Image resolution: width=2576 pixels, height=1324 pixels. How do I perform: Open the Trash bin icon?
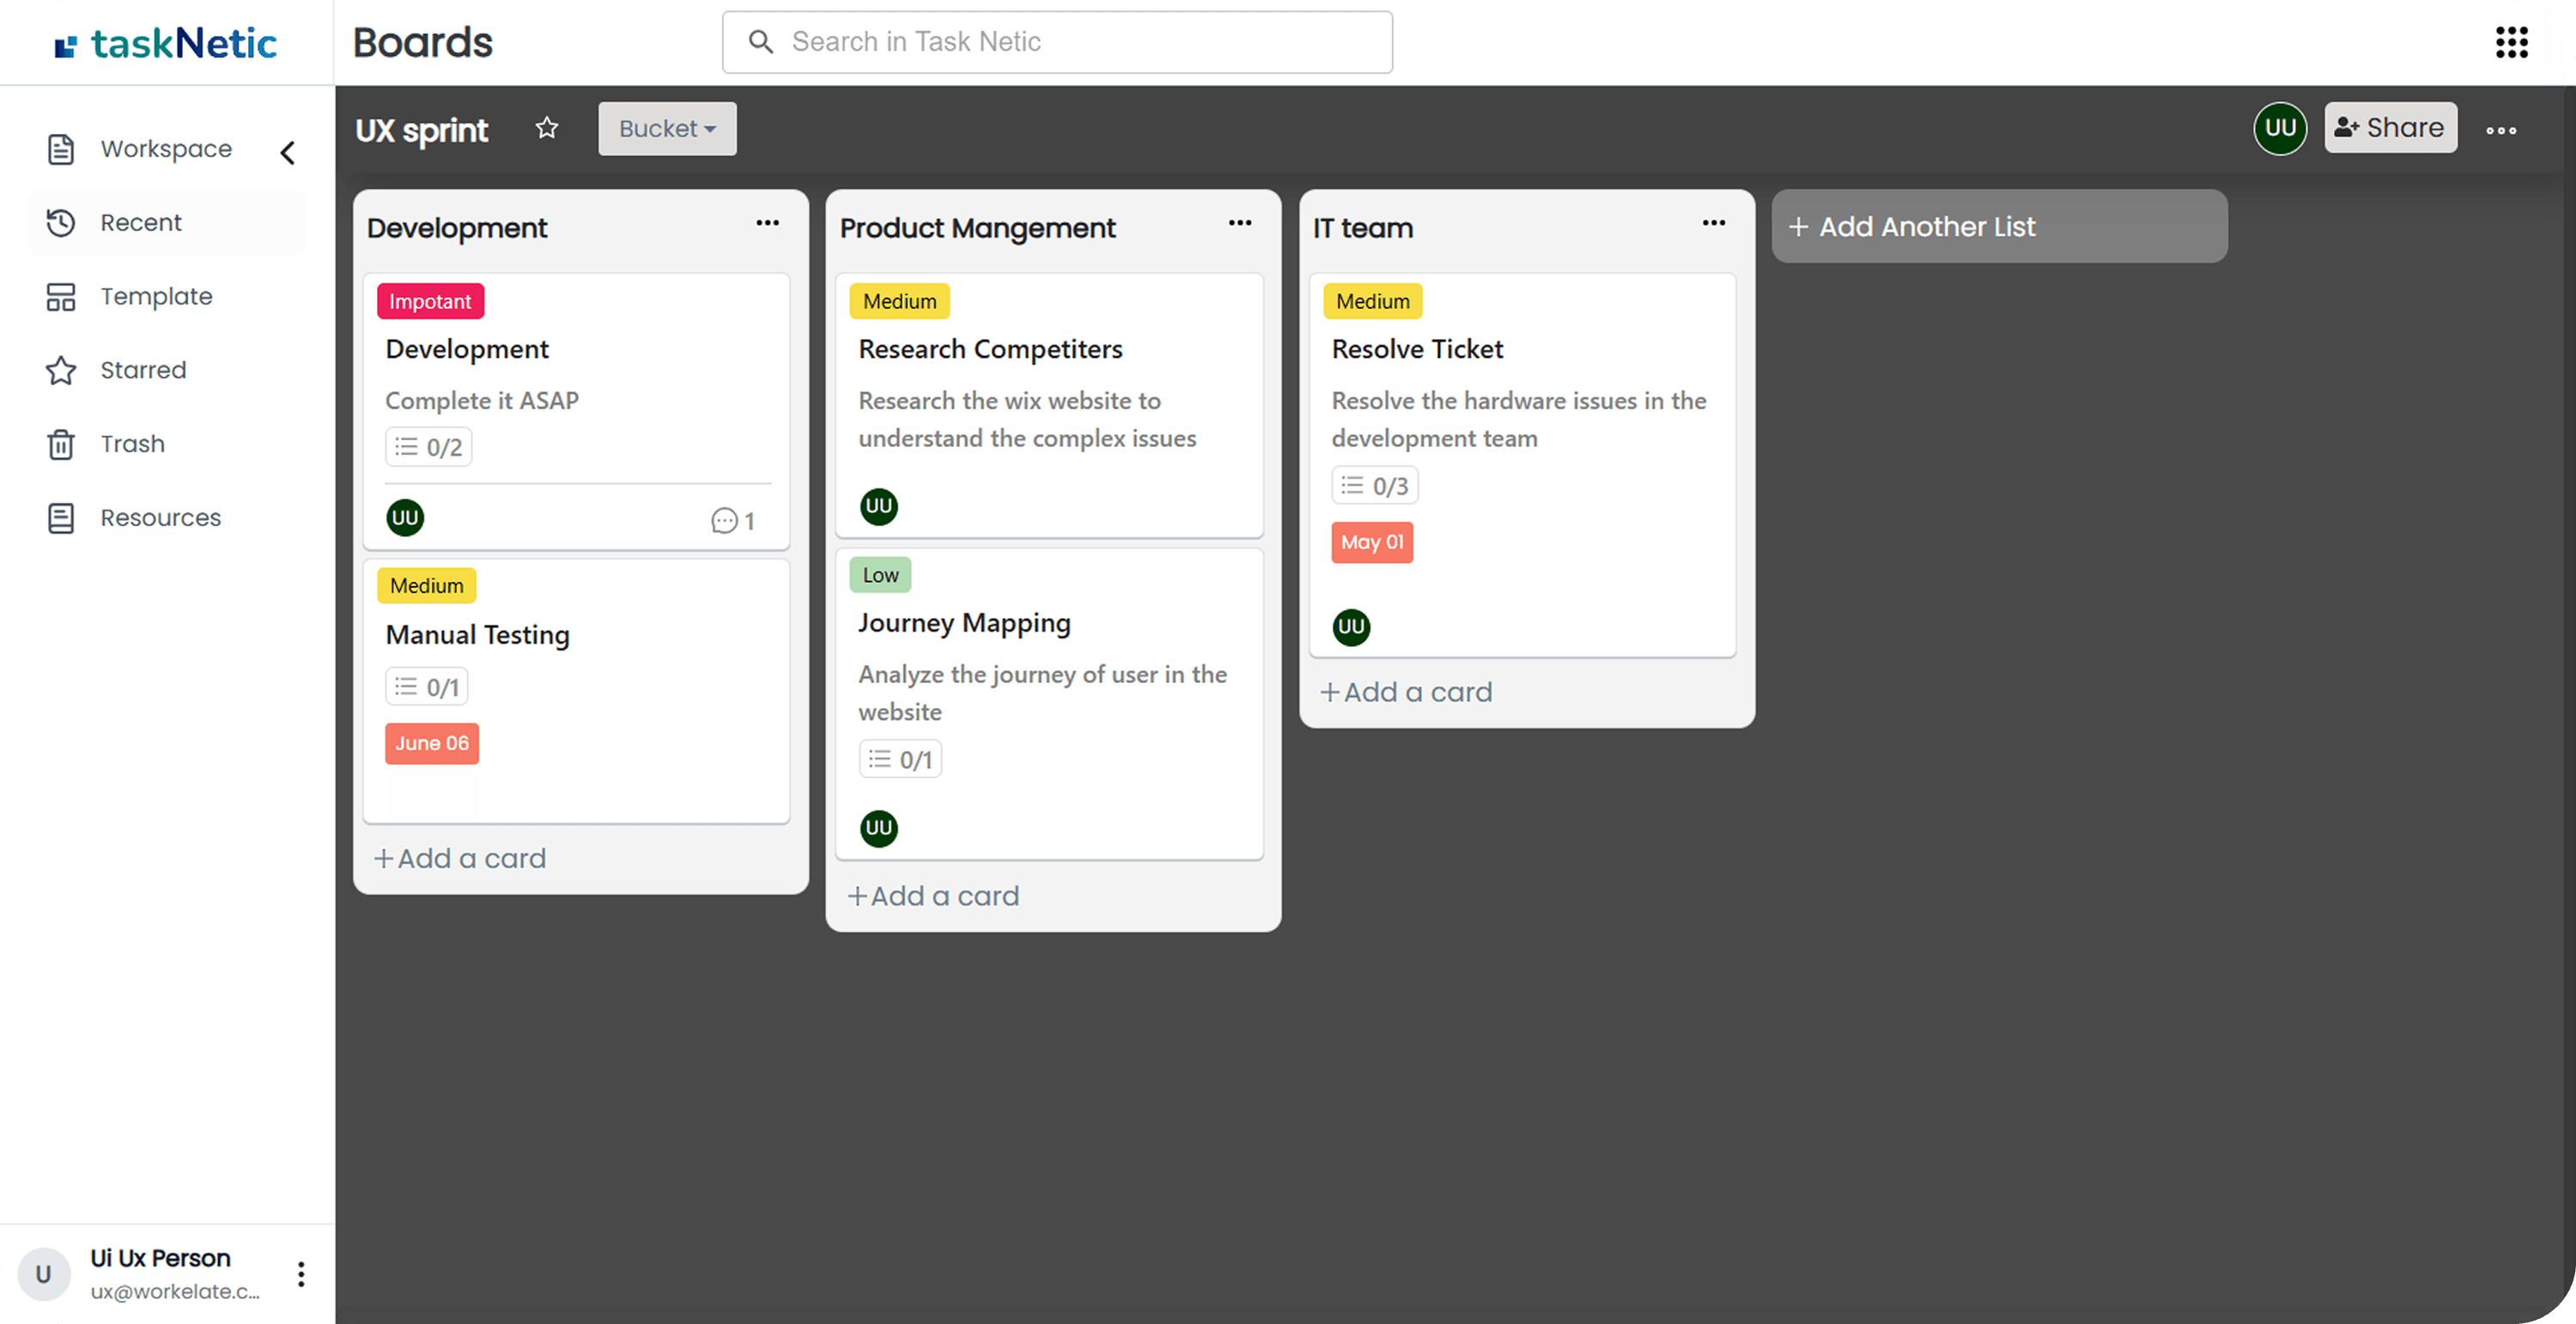(x=61, y=444)
